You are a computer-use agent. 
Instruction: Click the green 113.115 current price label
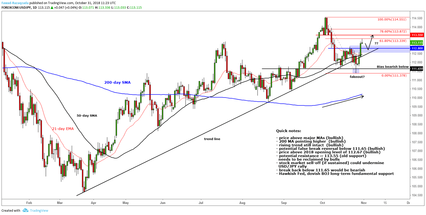click(417, 43)
